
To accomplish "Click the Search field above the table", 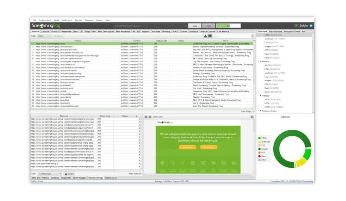I will tap(232, 36).
